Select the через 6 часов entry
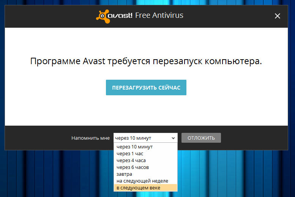 click(x=133, y=167)
